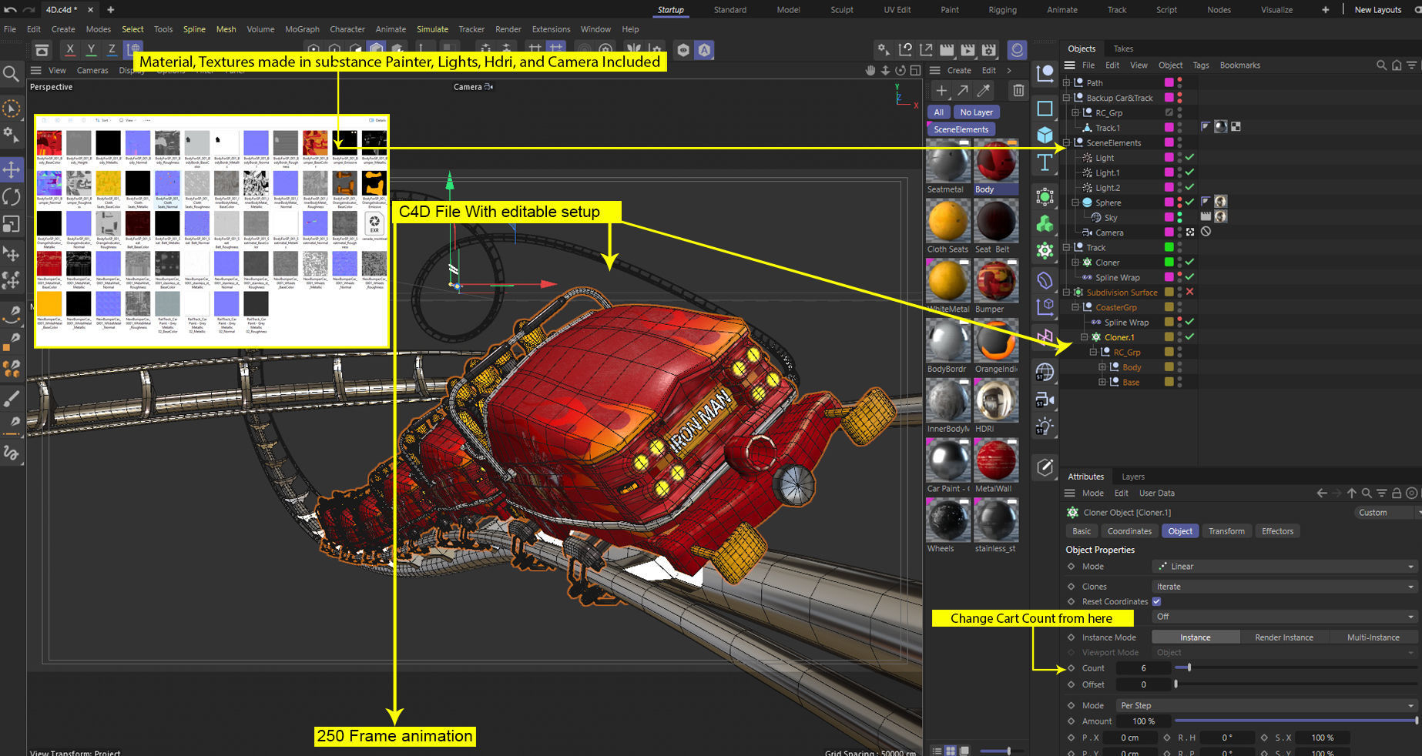1422x756 pixels.
Task: Click the light object icon in palette
Action: 1045,426
